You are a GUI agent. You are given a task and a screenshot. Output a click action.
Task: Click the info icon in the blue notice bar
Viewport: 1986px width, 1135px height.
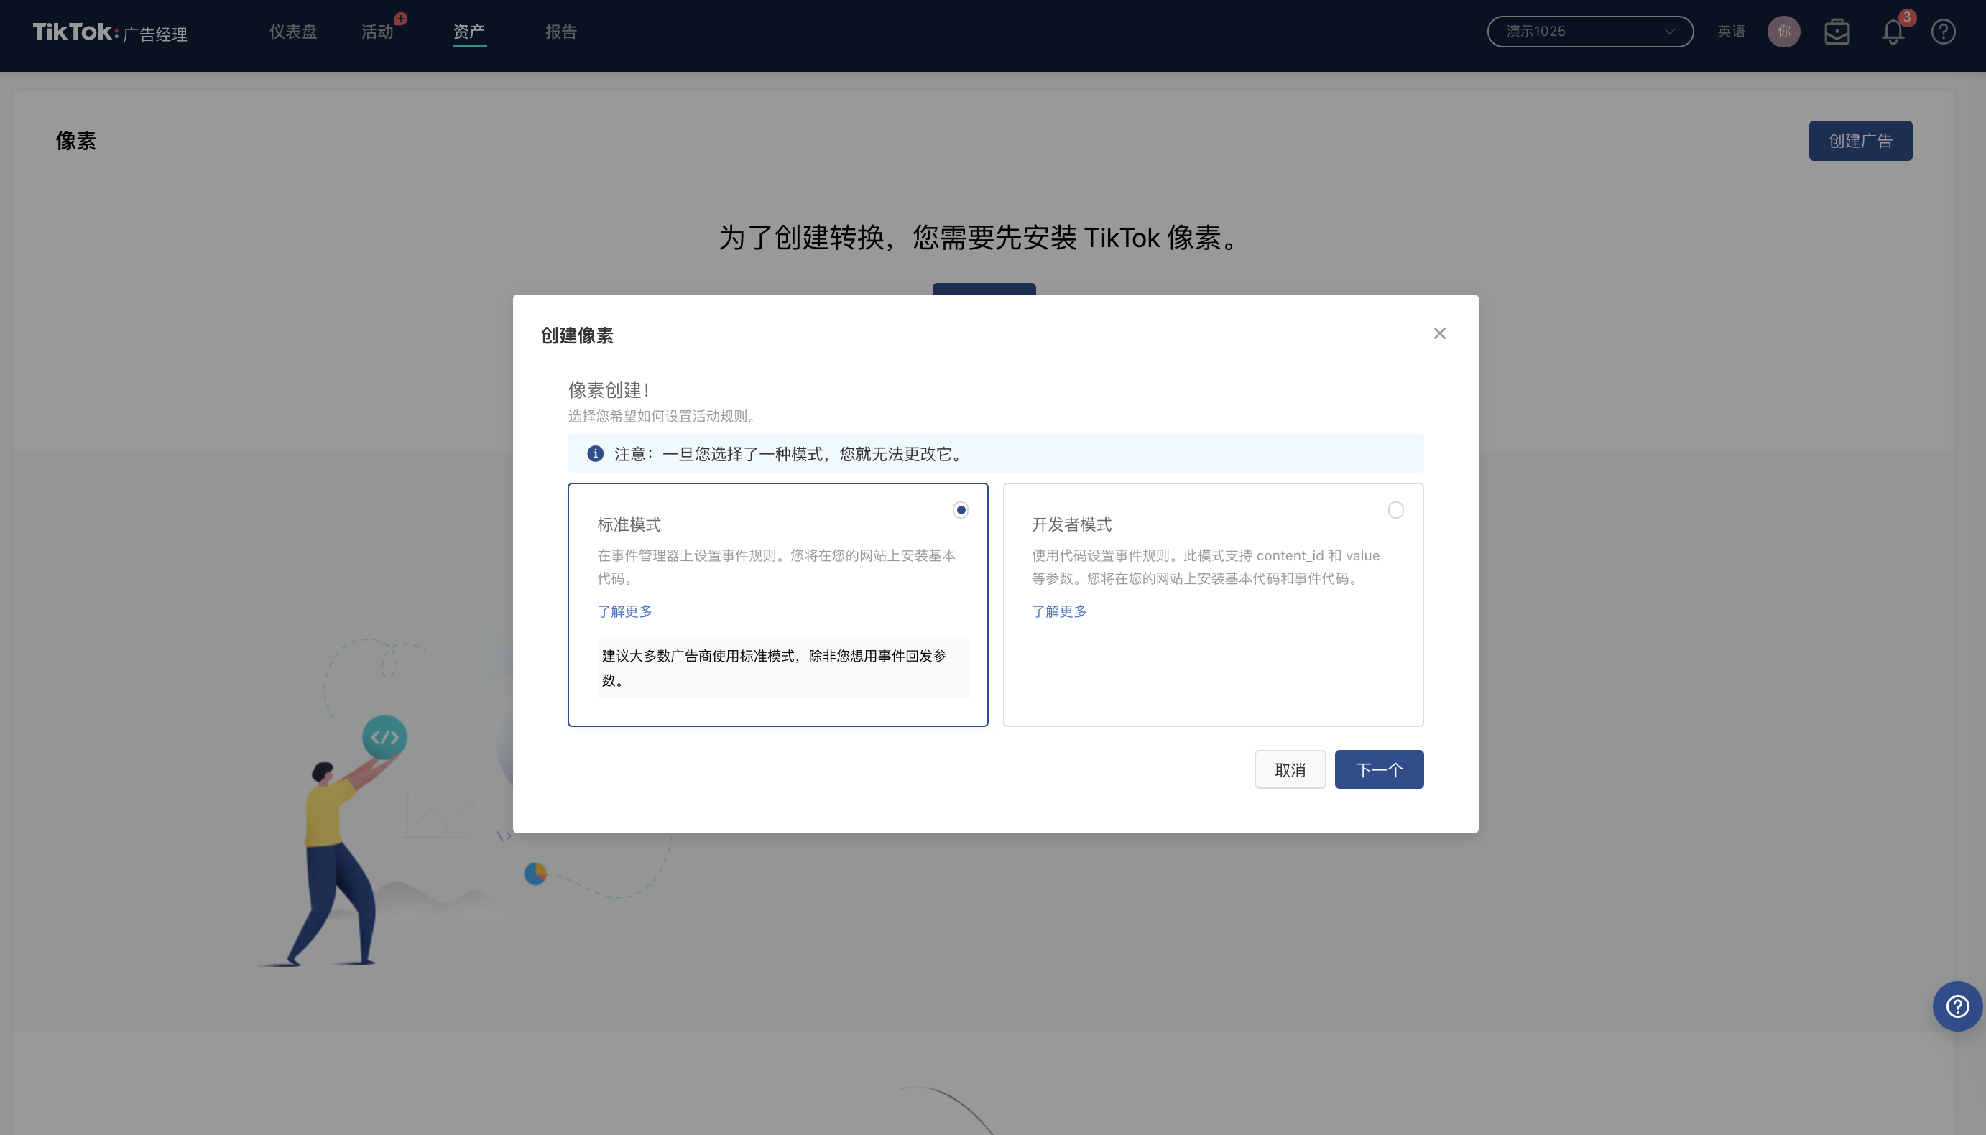[595, 453]
